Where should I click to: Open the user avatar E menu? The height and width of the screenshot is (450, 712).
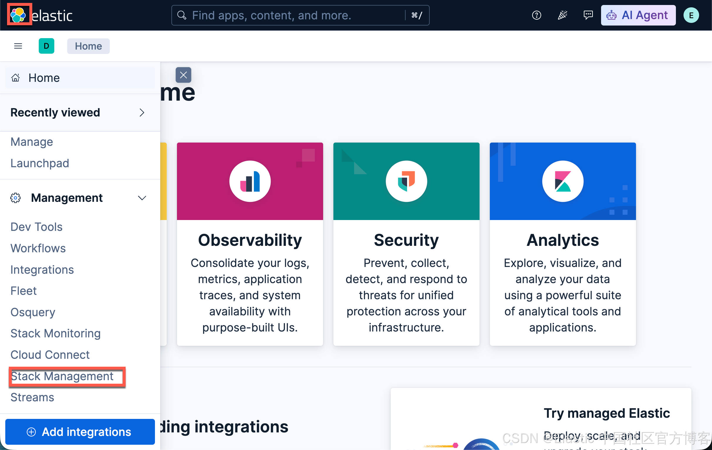point(691,15)
